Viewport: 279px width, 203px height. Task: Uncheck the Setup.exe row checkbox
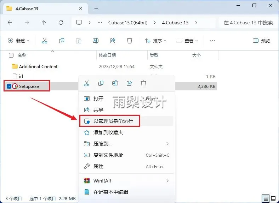point(9,86)
